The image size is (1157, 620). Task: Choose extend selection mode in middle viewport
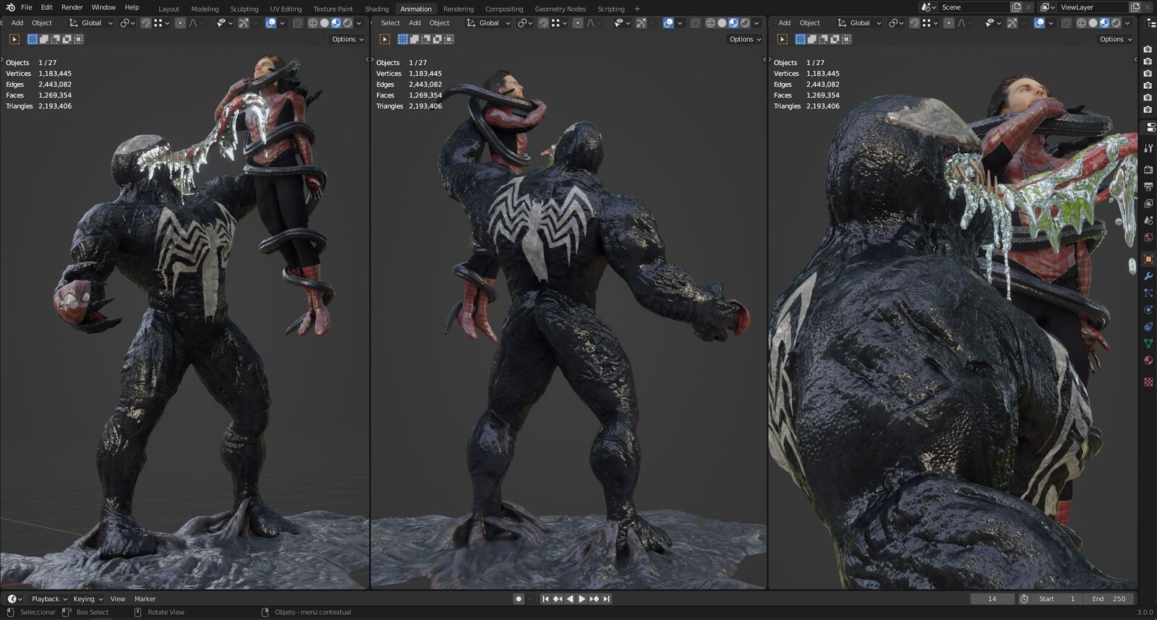pyautogui.click(x=414, y=39)
